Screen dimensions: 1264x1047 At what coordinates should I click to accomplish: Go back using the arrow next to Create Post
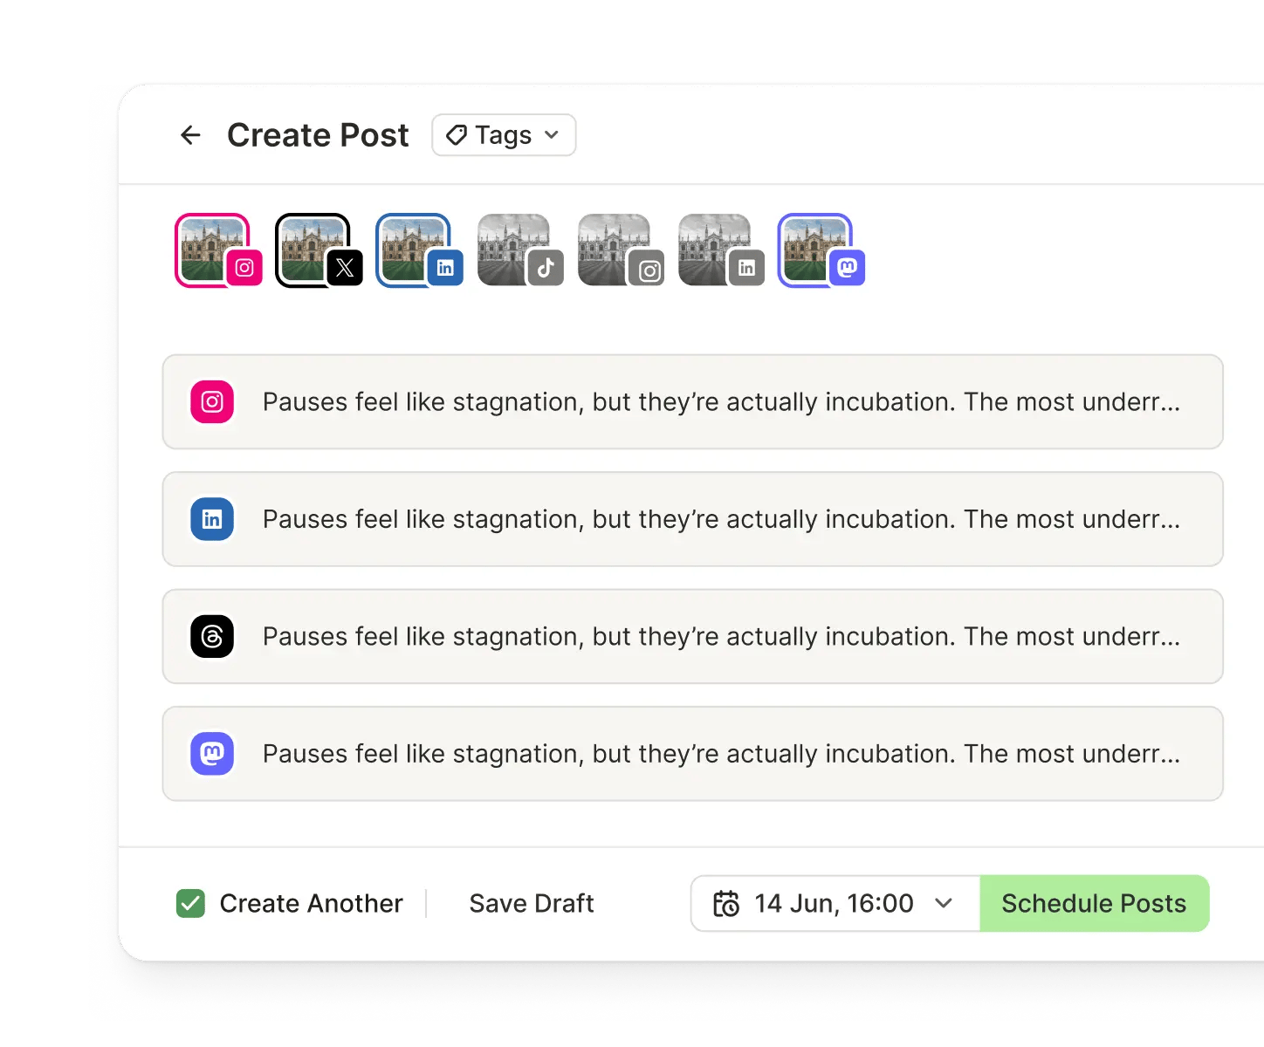coord(190,135)
